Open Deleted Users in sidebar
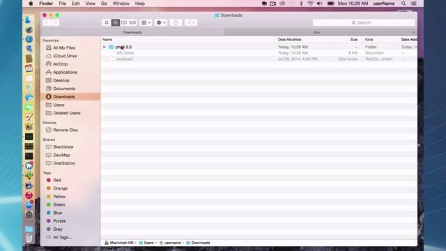Viewport: 446px width, 251px height. [67, 113]
